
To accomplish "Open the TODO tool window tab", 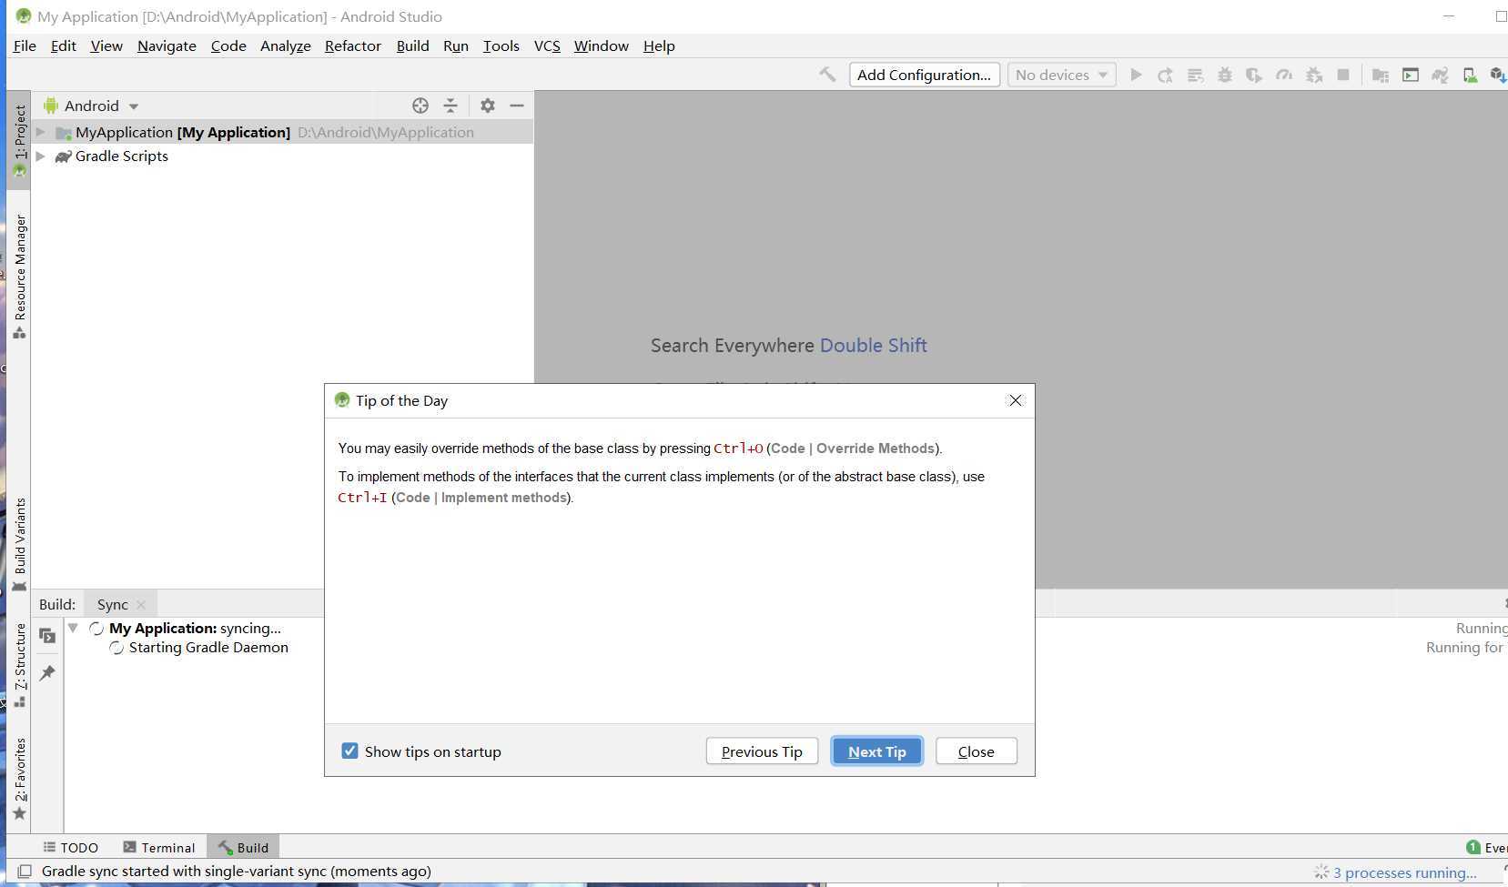I will point(71,847).
